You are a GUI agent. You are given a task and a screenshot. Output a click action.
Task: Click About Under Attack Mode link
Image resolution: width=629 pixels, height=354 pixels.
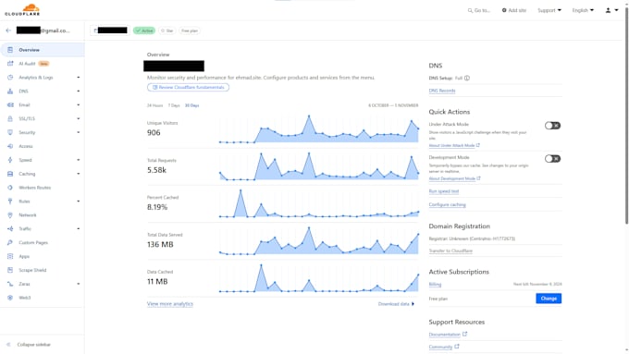[x=454, y=145]
